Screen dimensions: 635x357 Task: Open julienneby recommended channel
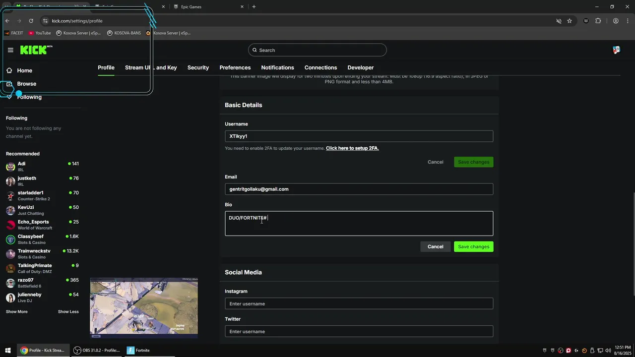tap(42, 297)
